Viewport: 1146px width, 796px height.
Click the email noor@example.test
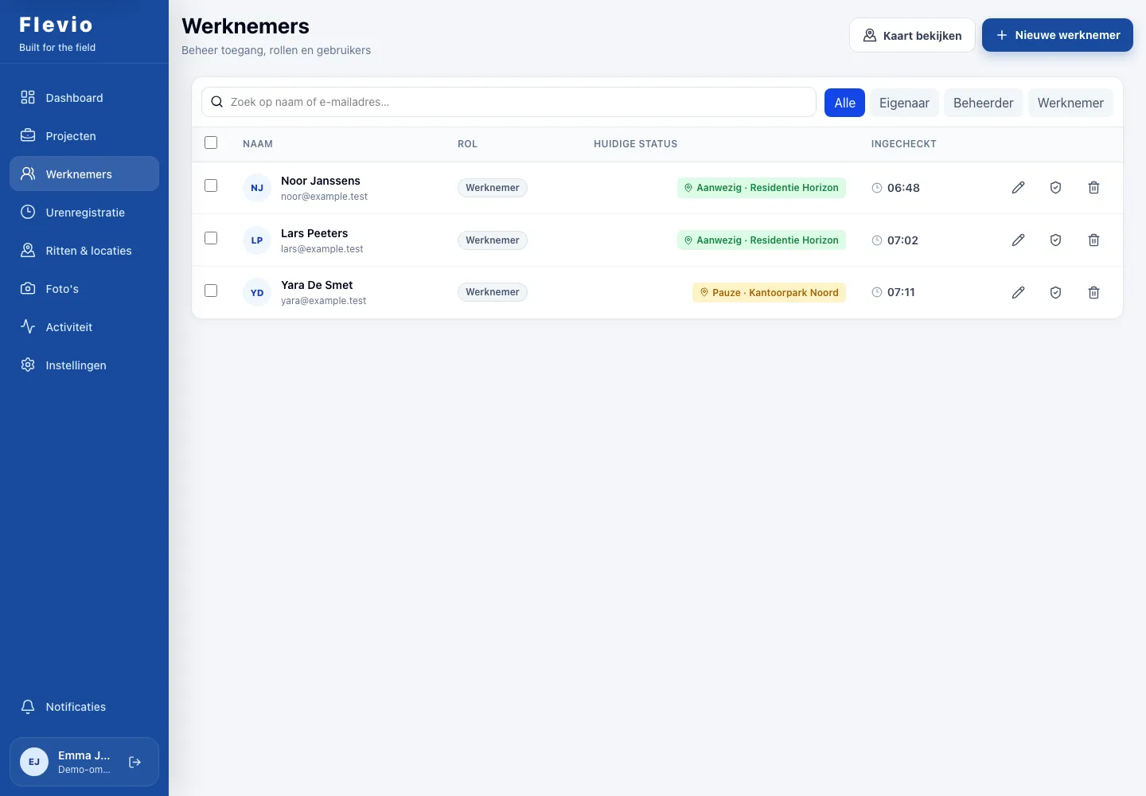324,197
